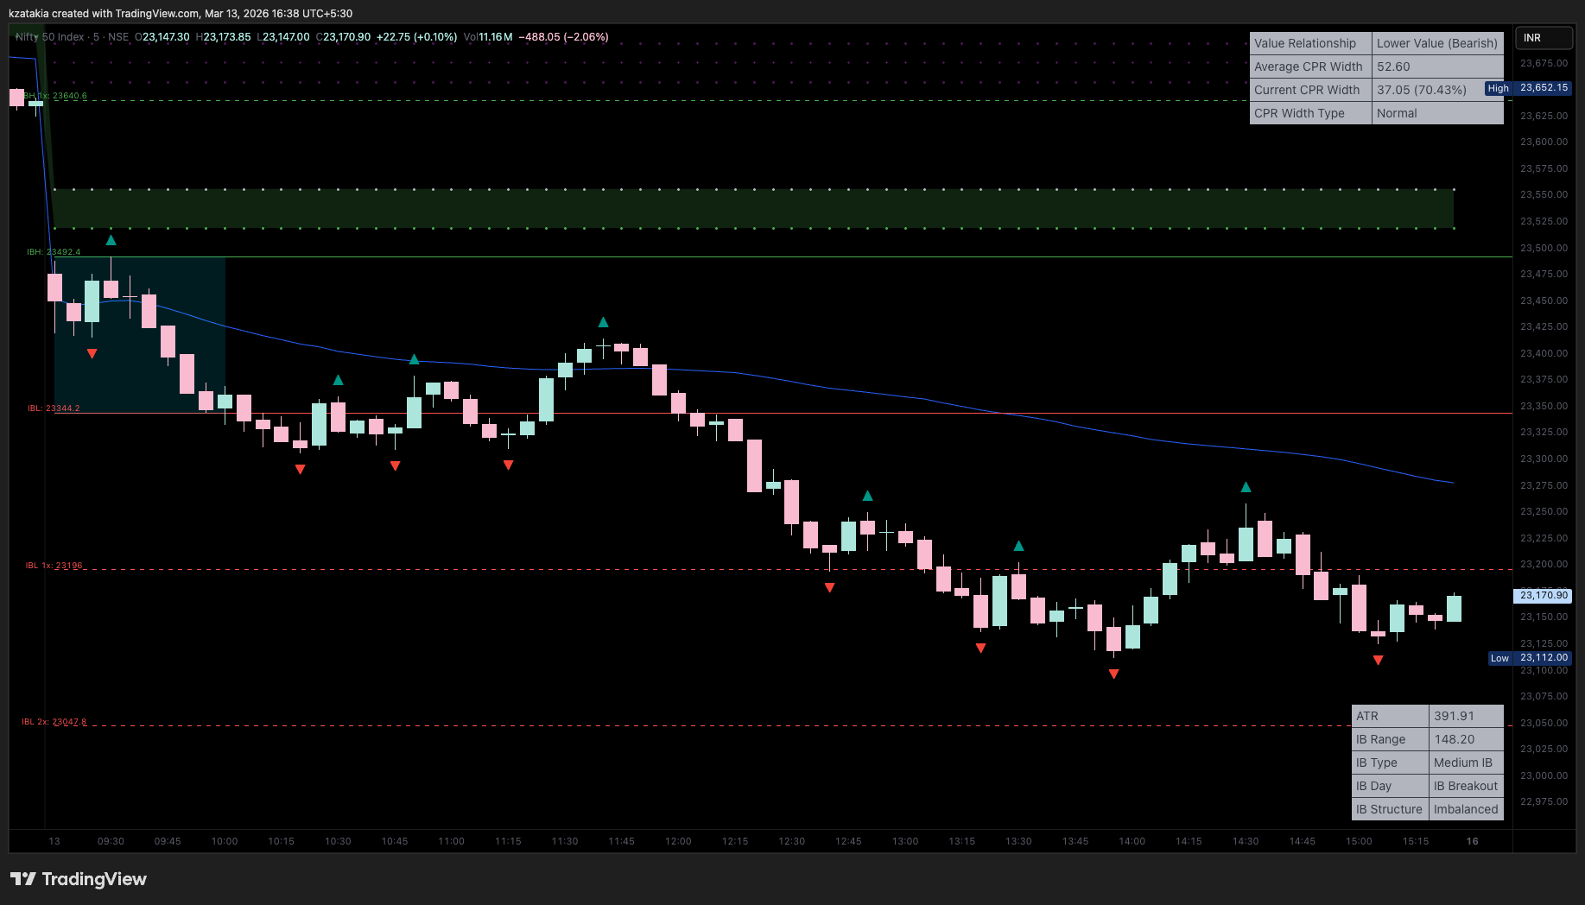The height and width of the screenshot is (905, 1585).
Task: Click the IBH: 23492.4 level label
Action: [x=54, y=252]
